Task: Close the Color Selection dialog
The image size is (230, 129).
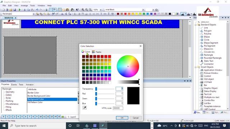Action: coord(141,46)
